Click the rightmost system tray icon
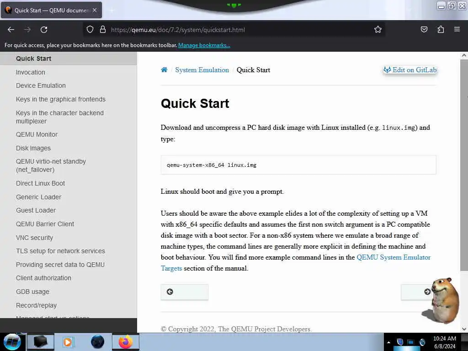The height and width of the screenshot is (351, 468). tap(422, 342)
